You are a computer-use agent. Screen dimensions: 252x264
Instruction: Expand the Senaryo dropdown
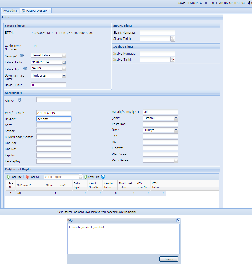(64, 55)
